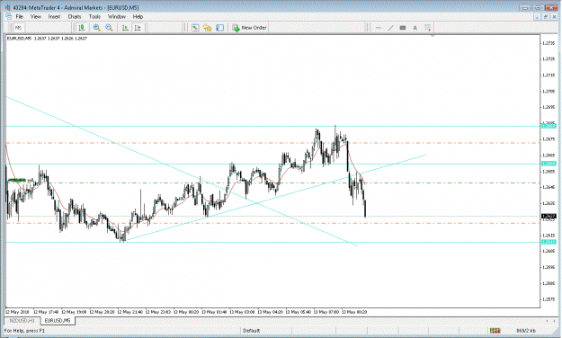Switch to the EURUSD,M5 chart tab
Image resolution: width=562 pixels, height=338 pixels.
tap(58, 320)
